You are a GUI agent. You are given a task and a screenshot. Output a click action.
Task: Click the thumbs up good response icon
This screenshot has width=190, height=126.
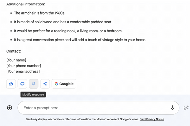pyautogui.click(x=11, y=84)
